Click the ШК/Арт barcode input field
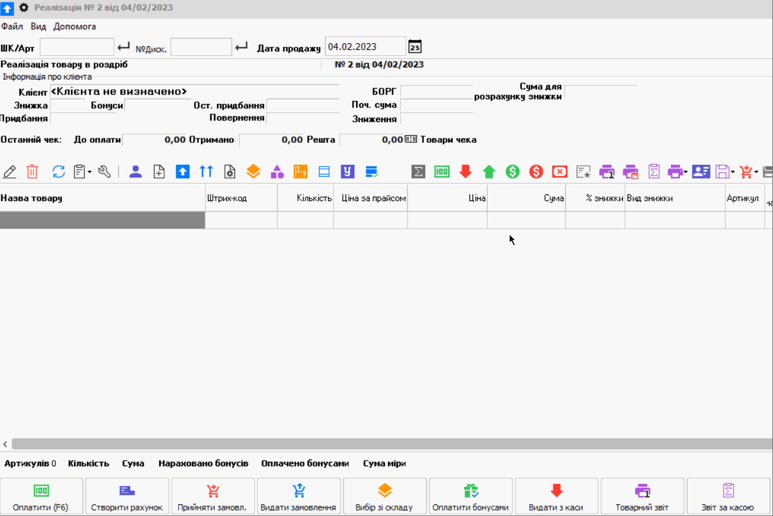 click(77, 47)
